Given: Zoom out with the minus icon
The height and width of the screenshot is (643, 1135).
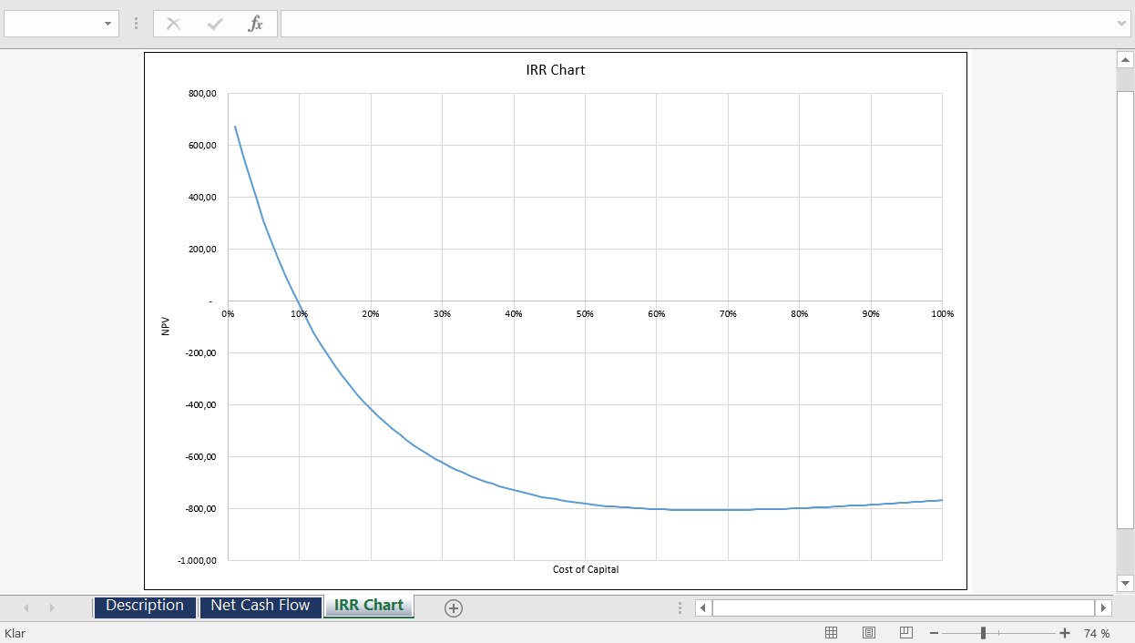Looking at the screenshot, I should 935,632.
